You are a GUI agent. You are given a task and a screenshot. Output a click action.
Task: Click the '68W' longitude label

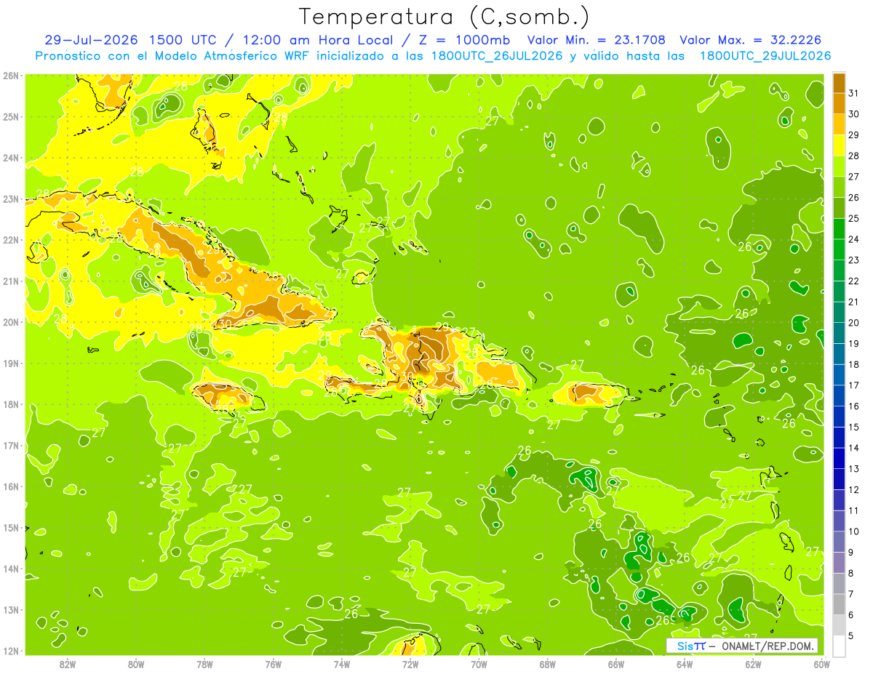pos(548,664)
